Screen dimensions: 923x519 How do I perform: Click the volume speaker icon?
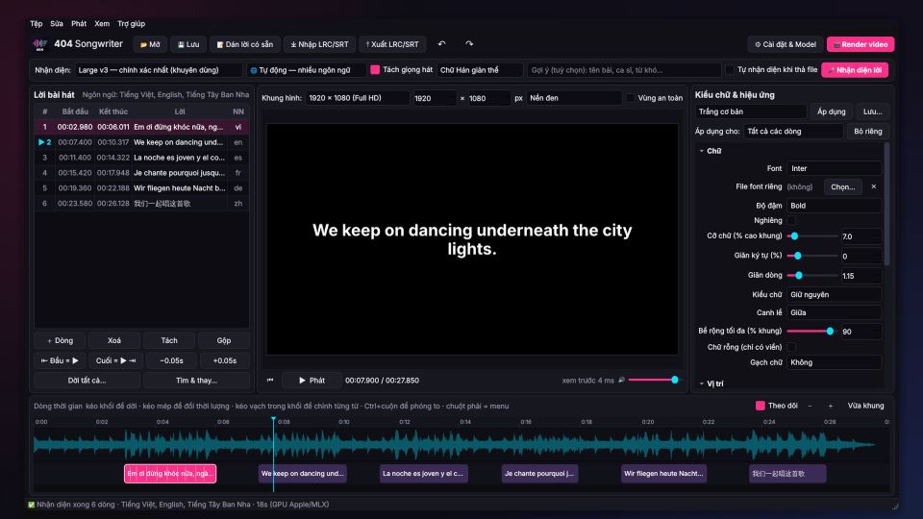[x=621, y=381]
